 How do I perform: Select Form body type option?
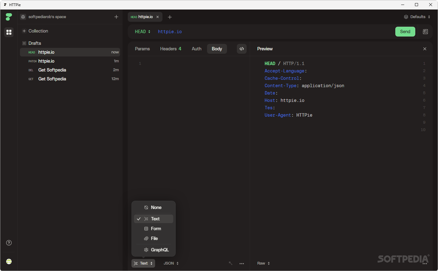tap(154, 229)
